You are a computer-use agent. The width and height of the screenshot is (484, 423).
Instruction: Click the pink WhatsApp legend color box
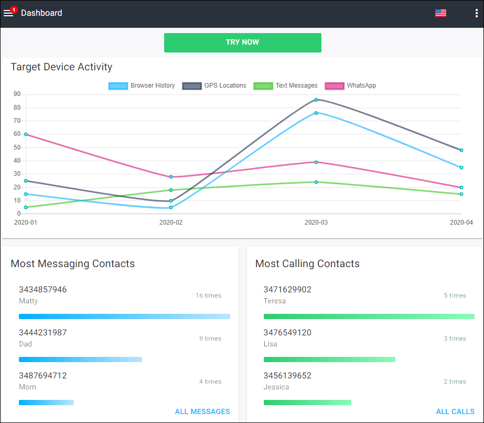pos(335,86)
